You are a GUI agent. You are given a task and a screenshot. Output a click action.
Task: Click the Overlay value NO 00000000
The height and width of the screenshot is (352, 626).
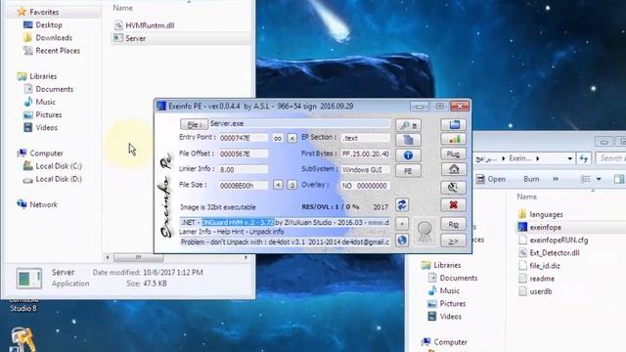pos(365,186)
